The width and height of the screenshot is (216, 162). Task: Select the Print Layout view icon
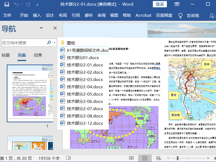145,158
